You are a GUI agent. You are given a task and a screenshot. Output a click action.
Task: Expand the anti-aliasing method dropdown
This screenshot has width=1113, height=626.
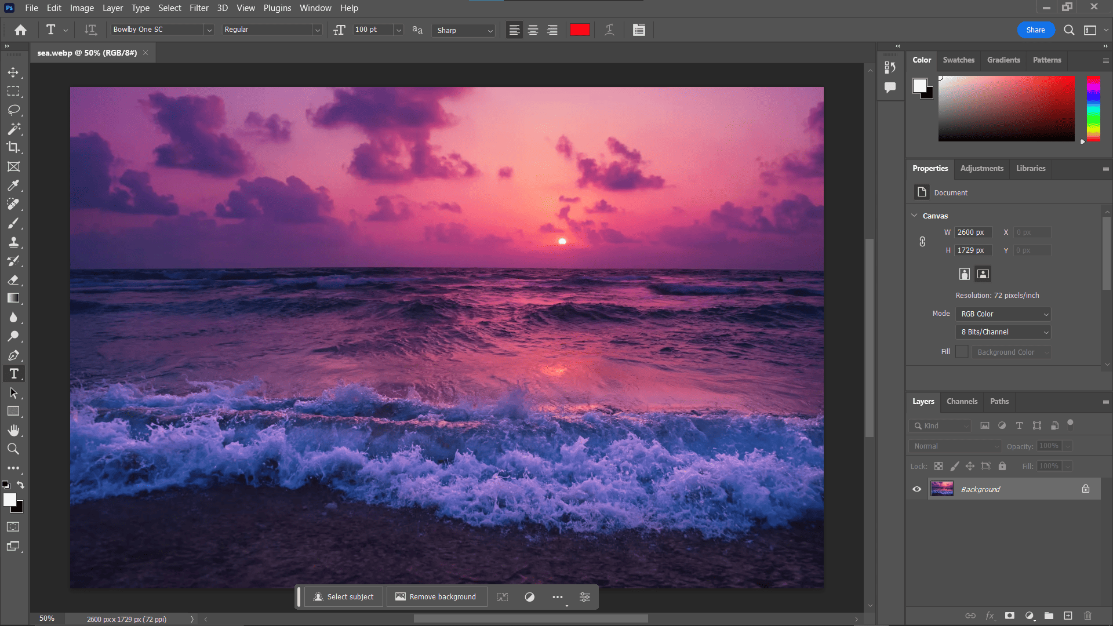490,30
